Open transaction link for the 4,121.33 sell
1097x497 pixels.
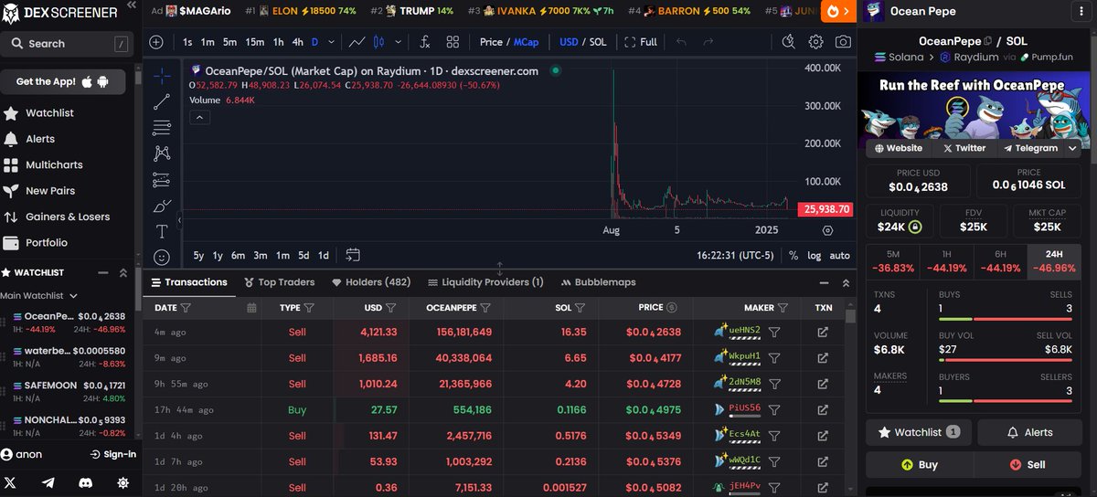823,333
